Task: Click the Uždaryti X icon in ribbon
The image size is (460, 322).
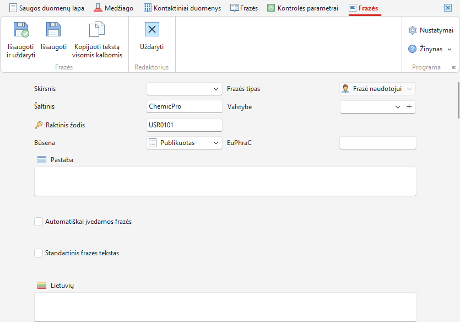Action: pos(152,29)
